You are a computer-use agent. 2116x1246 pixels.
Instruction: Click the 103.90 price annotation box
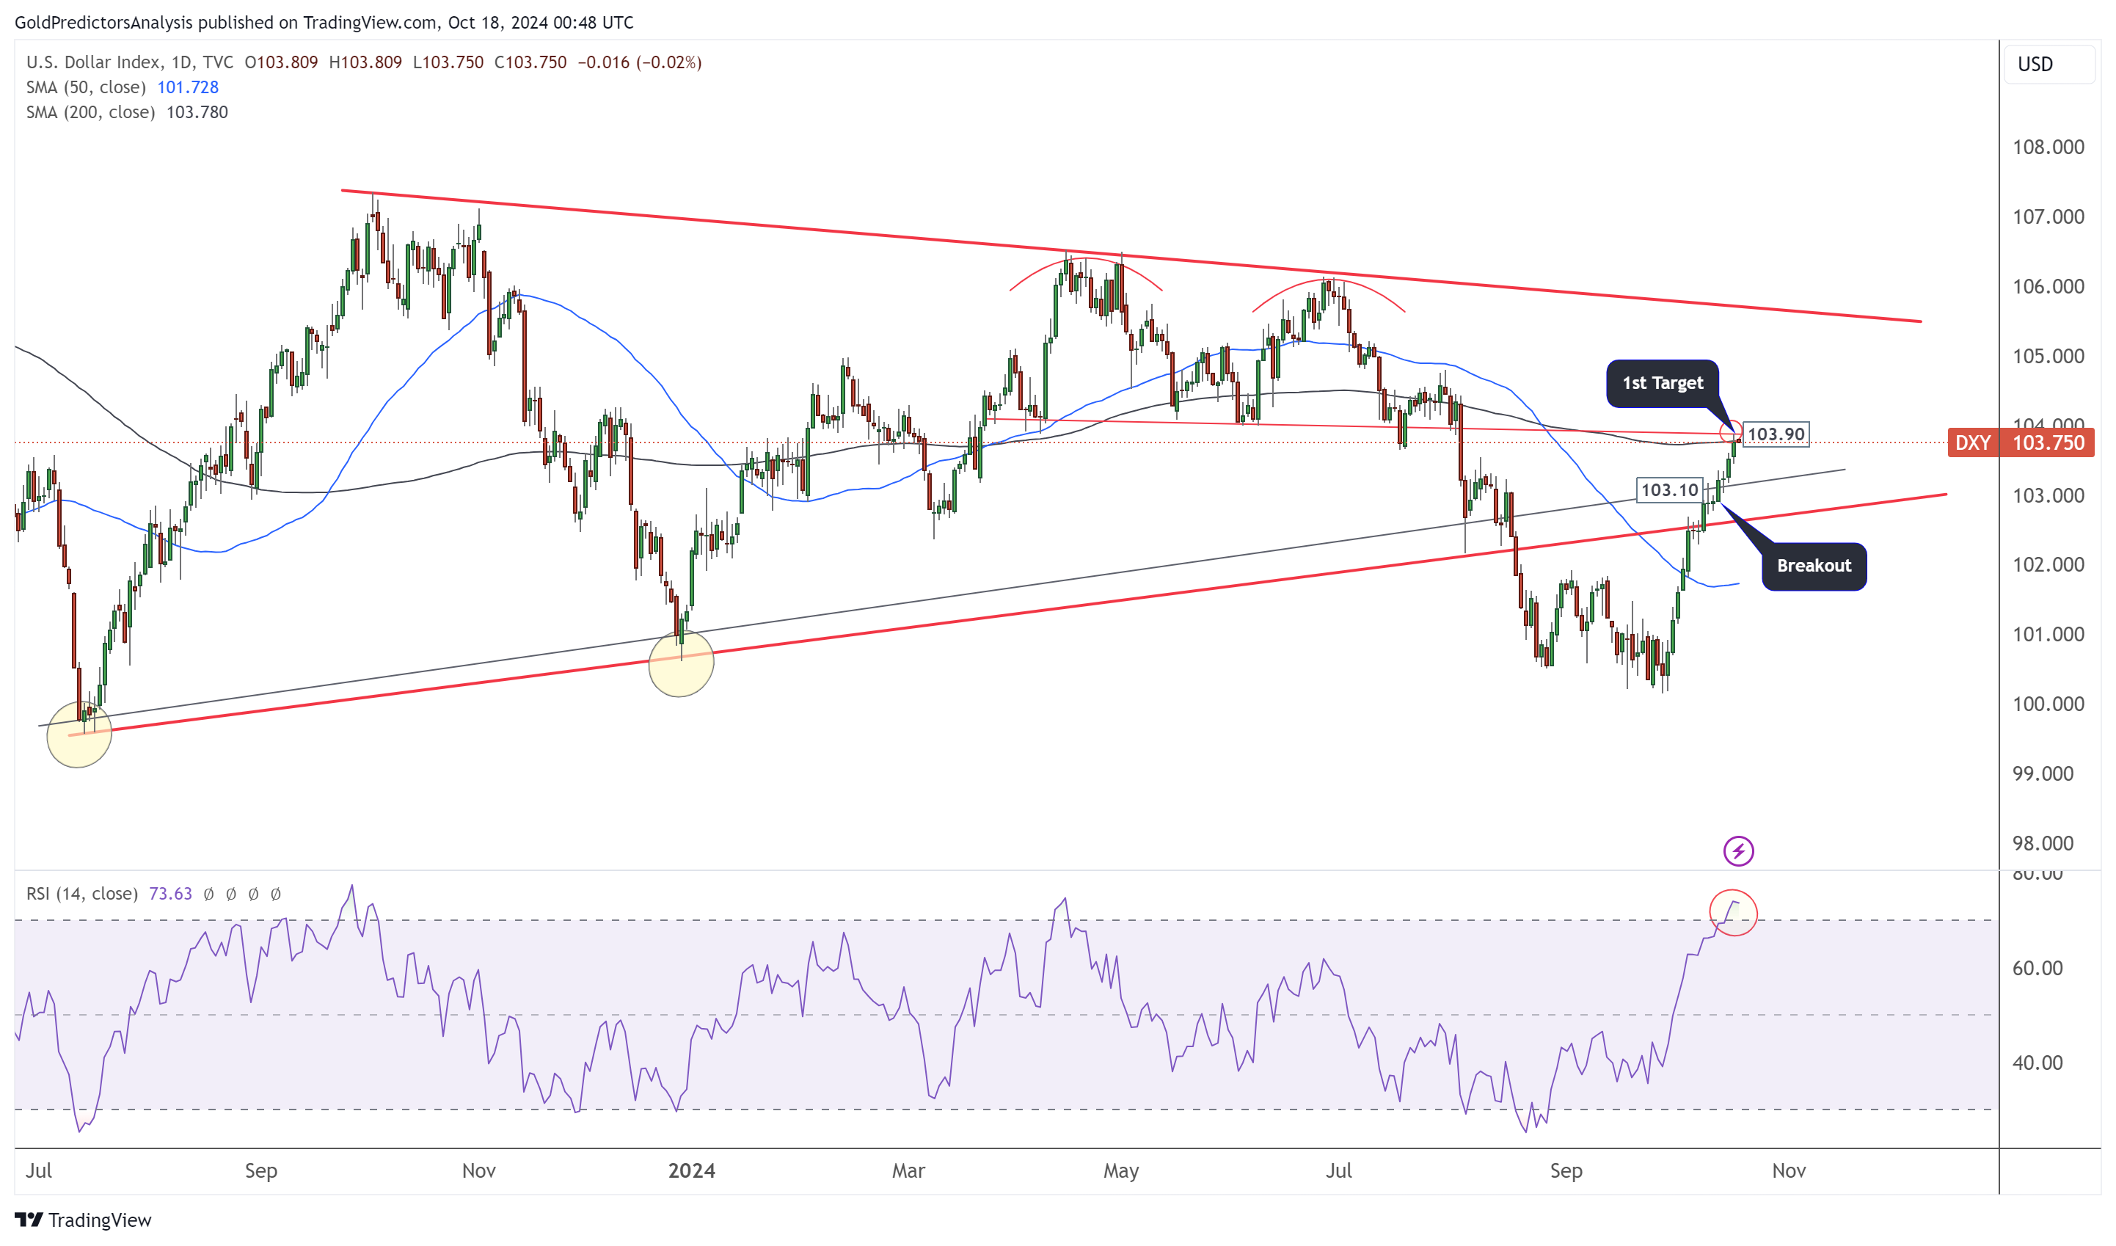point(1775,434)
